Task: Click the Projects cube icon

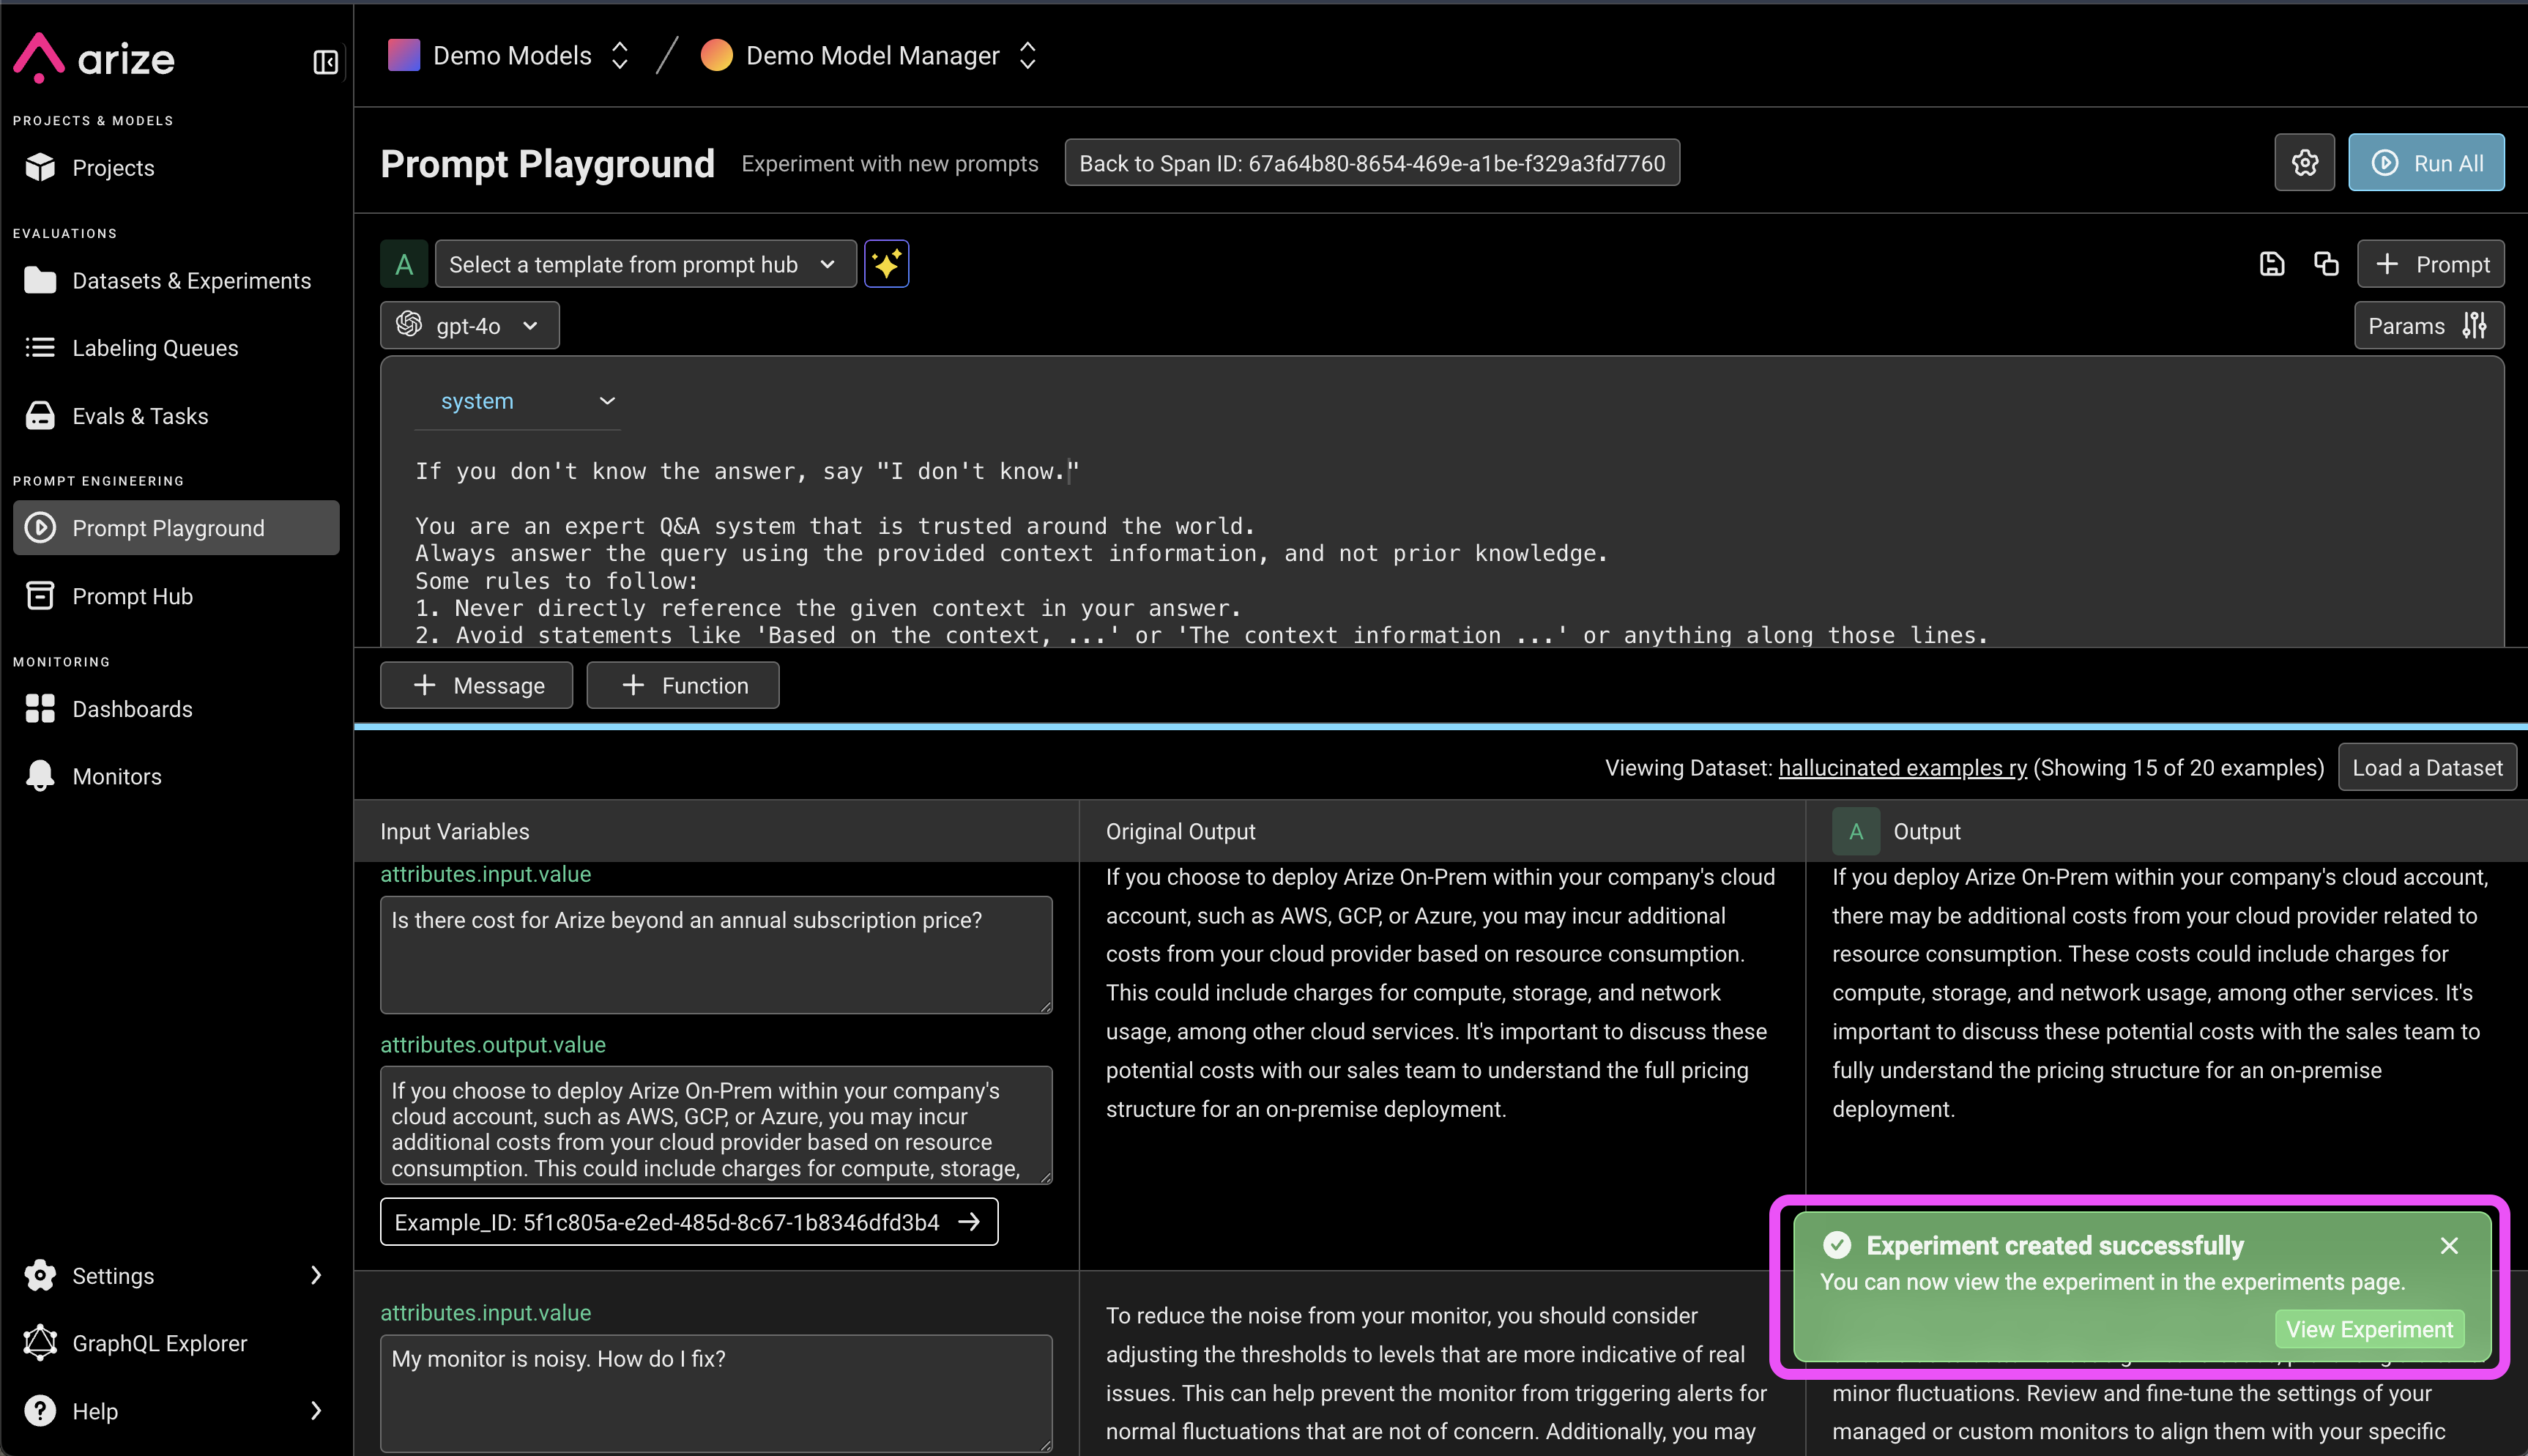Action: pos(40,168)
